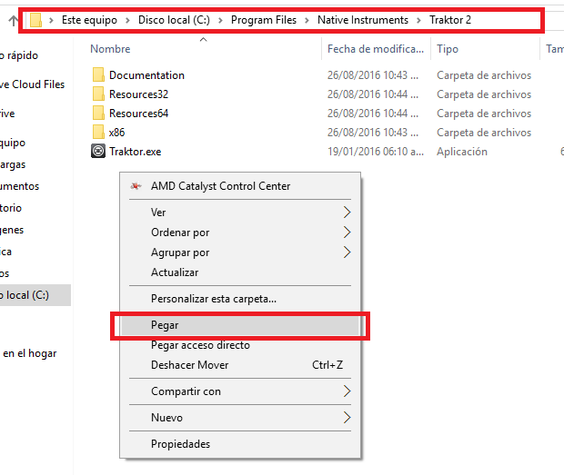Expand the Compartir con submenu arrow

coord(347,391)
